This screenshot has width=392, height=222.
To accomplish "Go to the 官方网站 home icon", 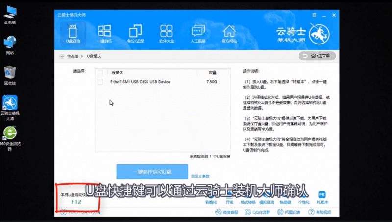I will tap(229, 34).
